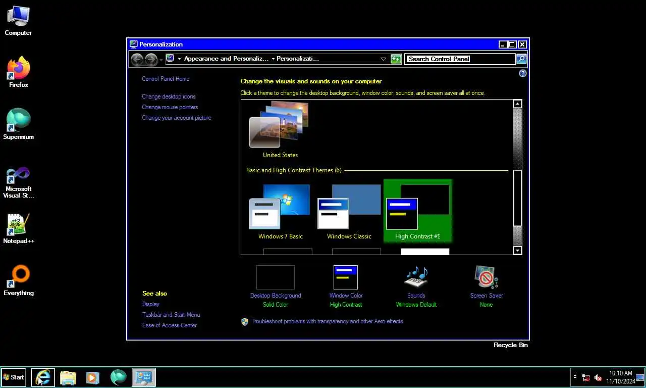This screenshot has width=646, height=388.
Task: Apply the Windows 7 Basic theme
Action: pyautogui.click(x=280, y=211)
